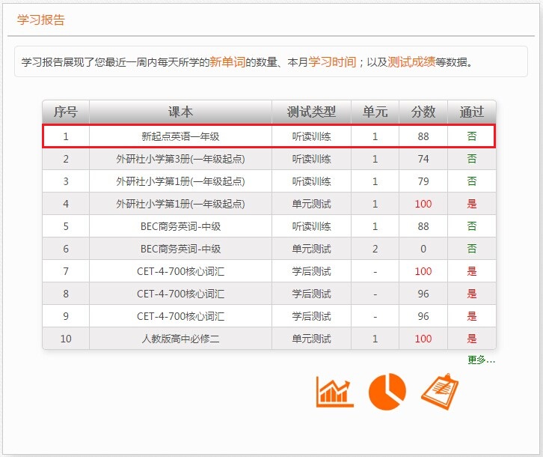
Task: Click 学后测试 test type in row 7
Action: coord(311,271)
